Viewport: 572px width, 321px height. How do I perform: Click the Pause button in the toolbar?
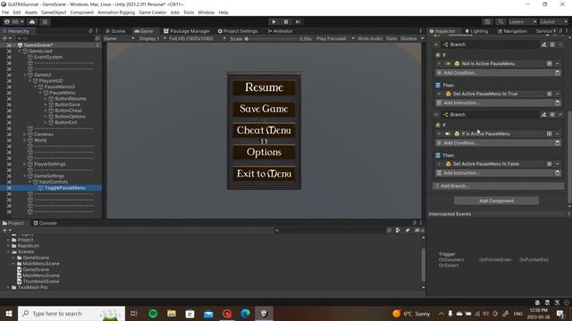tap(286, 21)
